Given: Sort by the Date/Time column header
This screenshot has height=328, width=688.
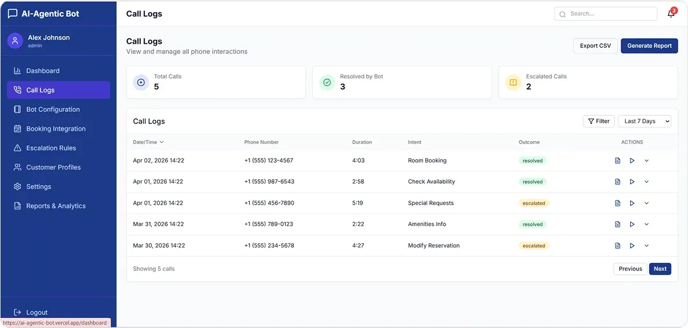Looking at the screenshot, I should pos(148,142).
